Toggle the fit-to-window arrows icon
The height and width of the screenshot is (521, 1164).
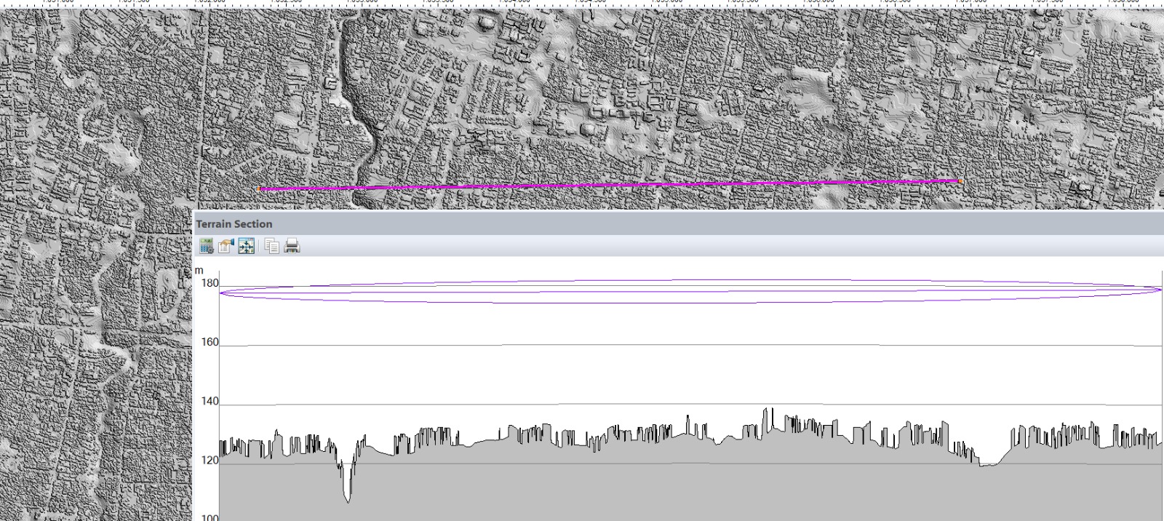[x=247, y=246]
